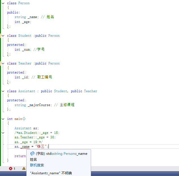Click 'protected:' specifier in Assistant class

pos(16,100)
